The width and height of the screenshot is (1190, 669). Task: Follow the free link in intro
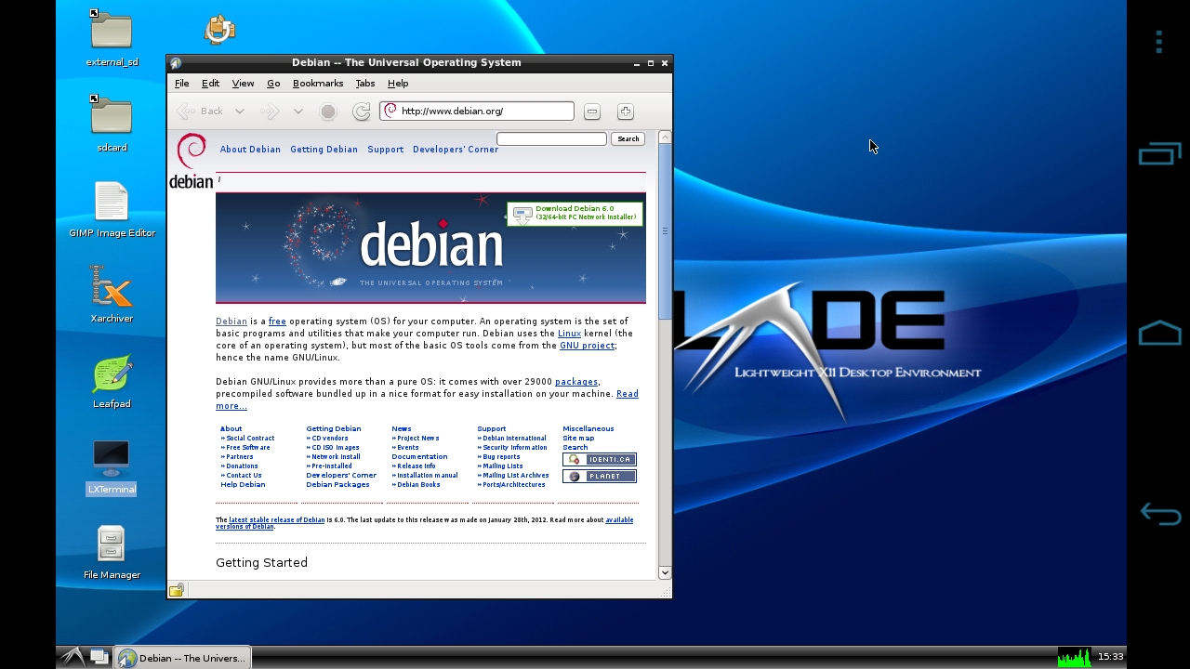point(277,321)
